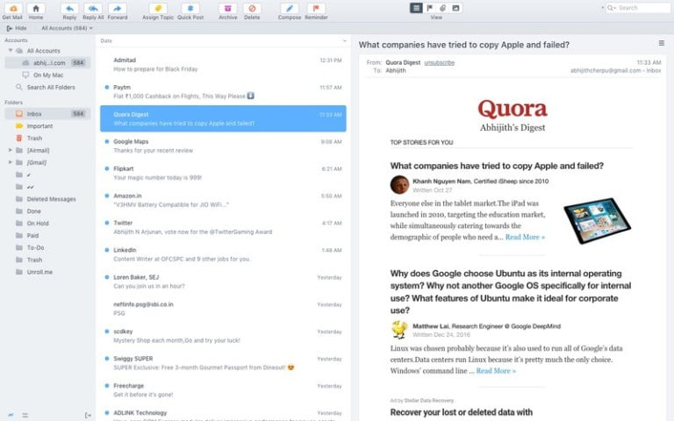Click Read More on the Ubuntu story
This screenshot has height=421, width=674.
coord(496,371)
